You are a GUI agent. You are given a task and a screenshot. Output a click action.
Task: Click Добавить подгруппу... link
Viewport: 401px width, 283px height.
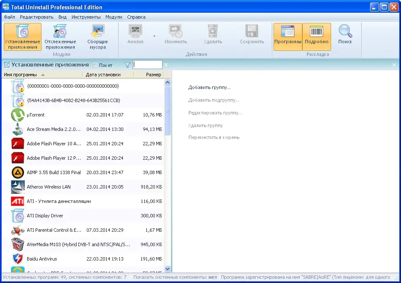click(214, 100)
